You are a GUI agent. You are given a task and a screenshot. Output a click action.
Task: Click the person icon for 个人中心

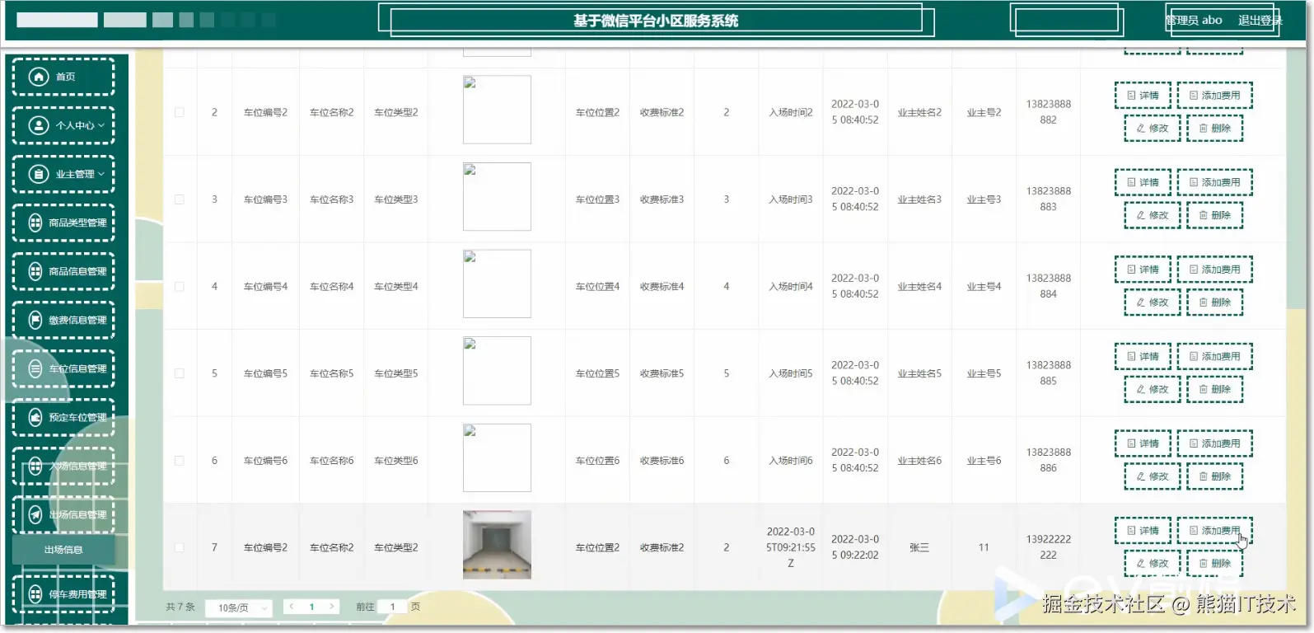[x=39, y=125]
